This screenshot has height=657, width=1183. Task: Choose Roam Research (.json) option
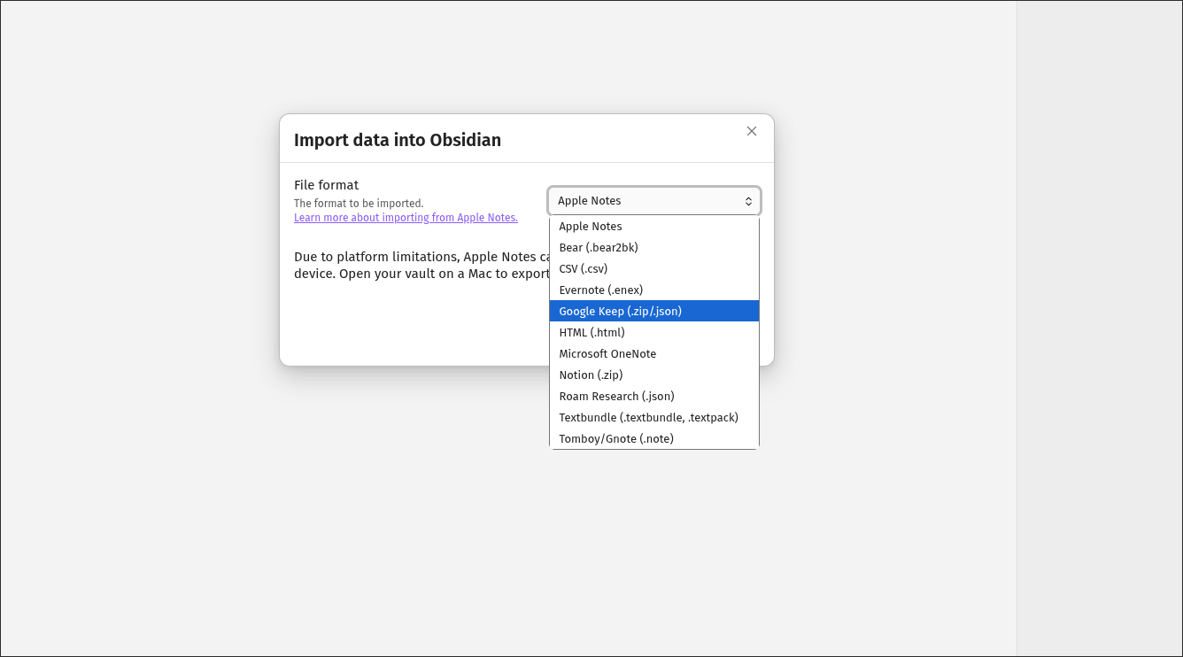(654, 397)
